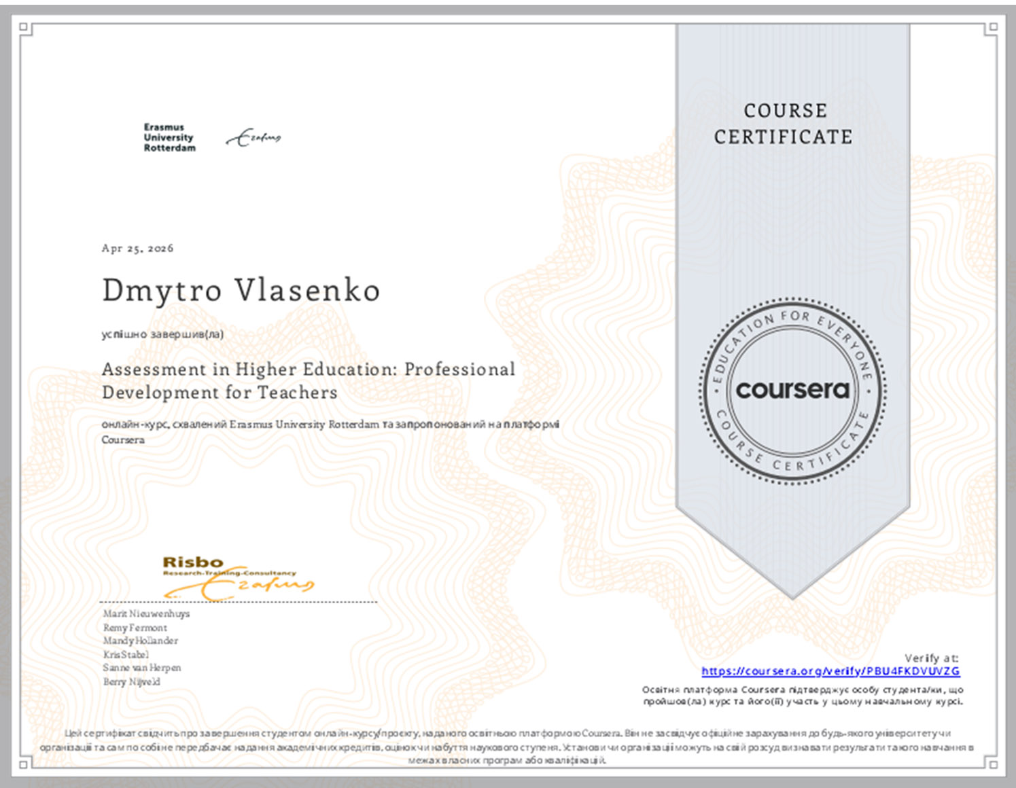This screenshot has height=788, width=1016.
Task: Click the round Coursera seal emblem
Action: 792,391
